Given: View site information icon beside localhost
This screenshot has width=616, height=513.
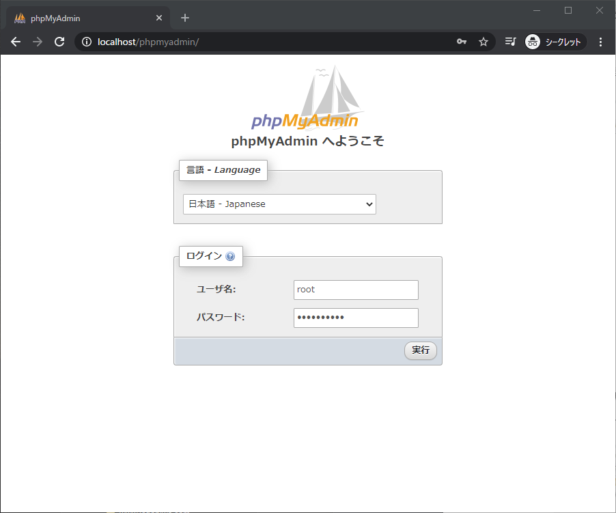Looking at the screenshot, I should click(x=87, y=42).
